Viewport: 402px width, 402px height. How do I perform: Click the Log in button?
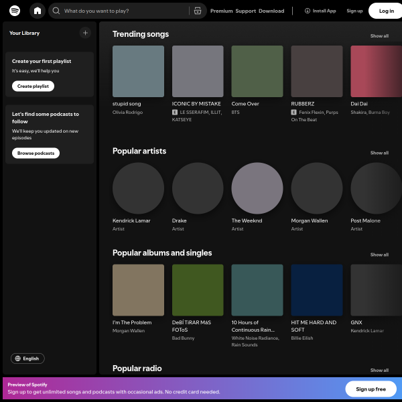pyautogui.click(x=387, y=11)
